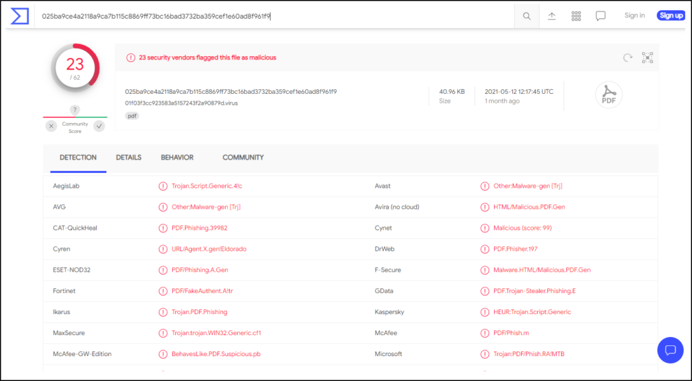
Task: Select alert icon next to PDF.Phishing.39982
Action: (163, 228)
